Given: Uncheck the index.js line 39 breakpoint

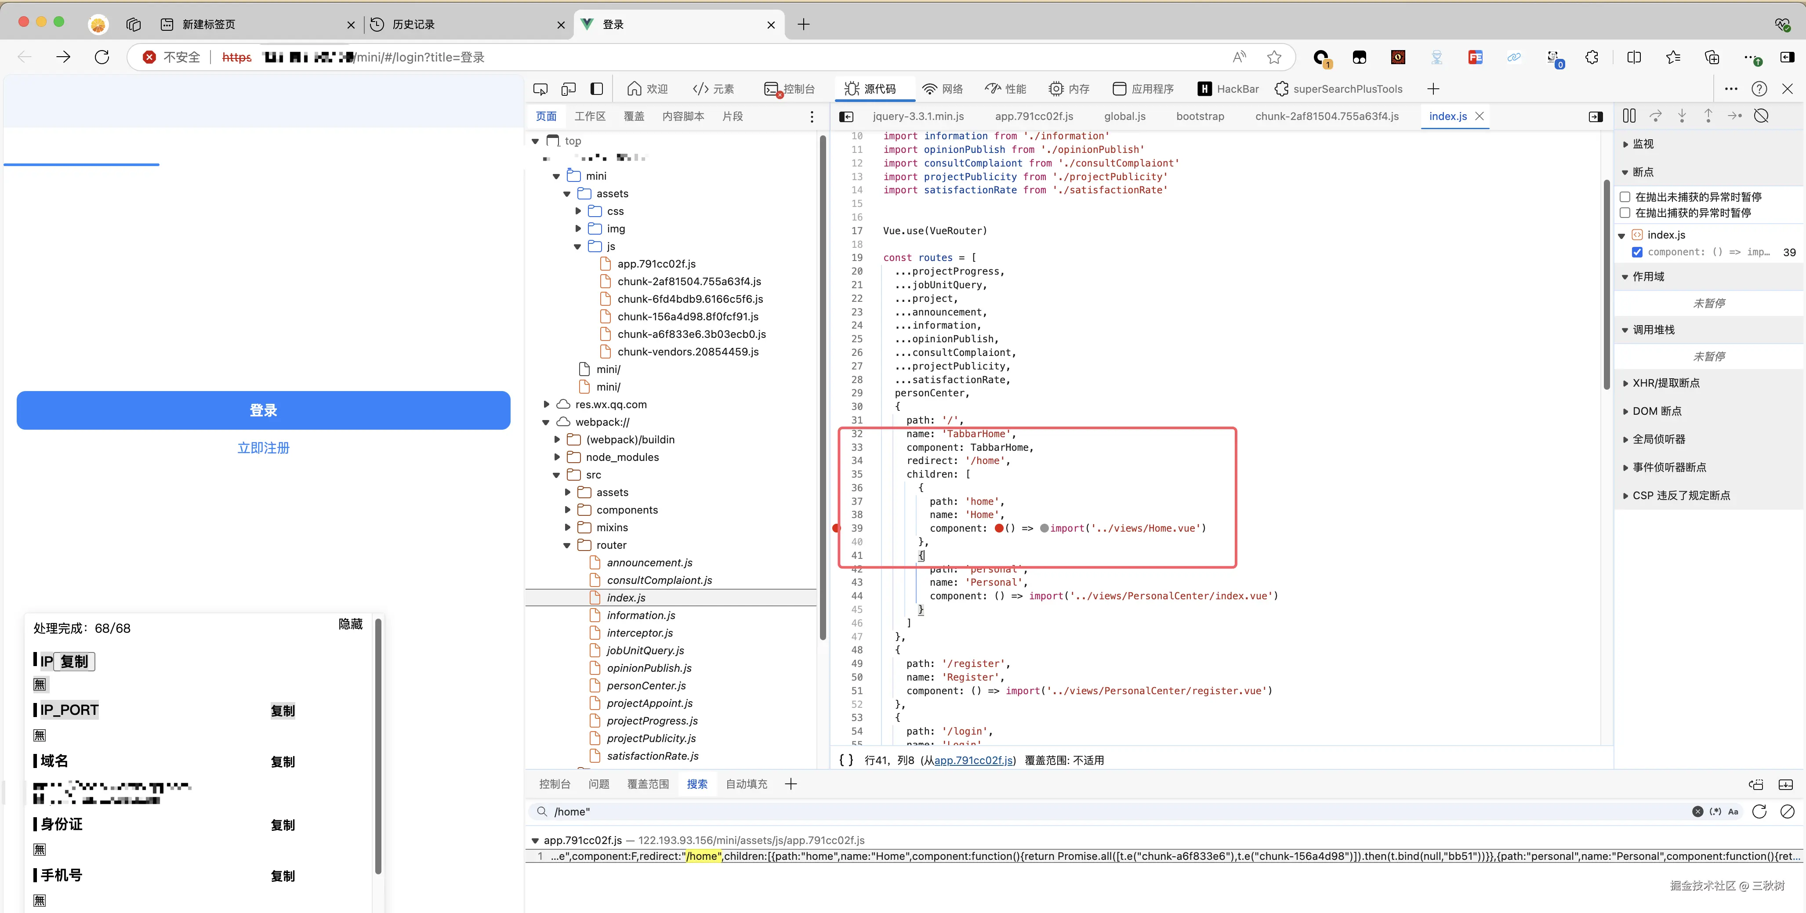Looking at the screenshot, I should click(x=1637, y=253).
